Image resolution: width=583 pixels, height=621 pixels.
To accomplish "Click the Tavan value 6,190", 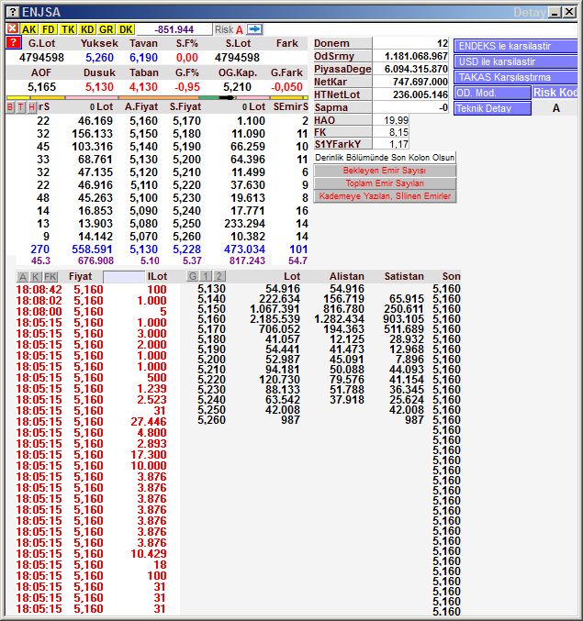I will pos(143,58).
